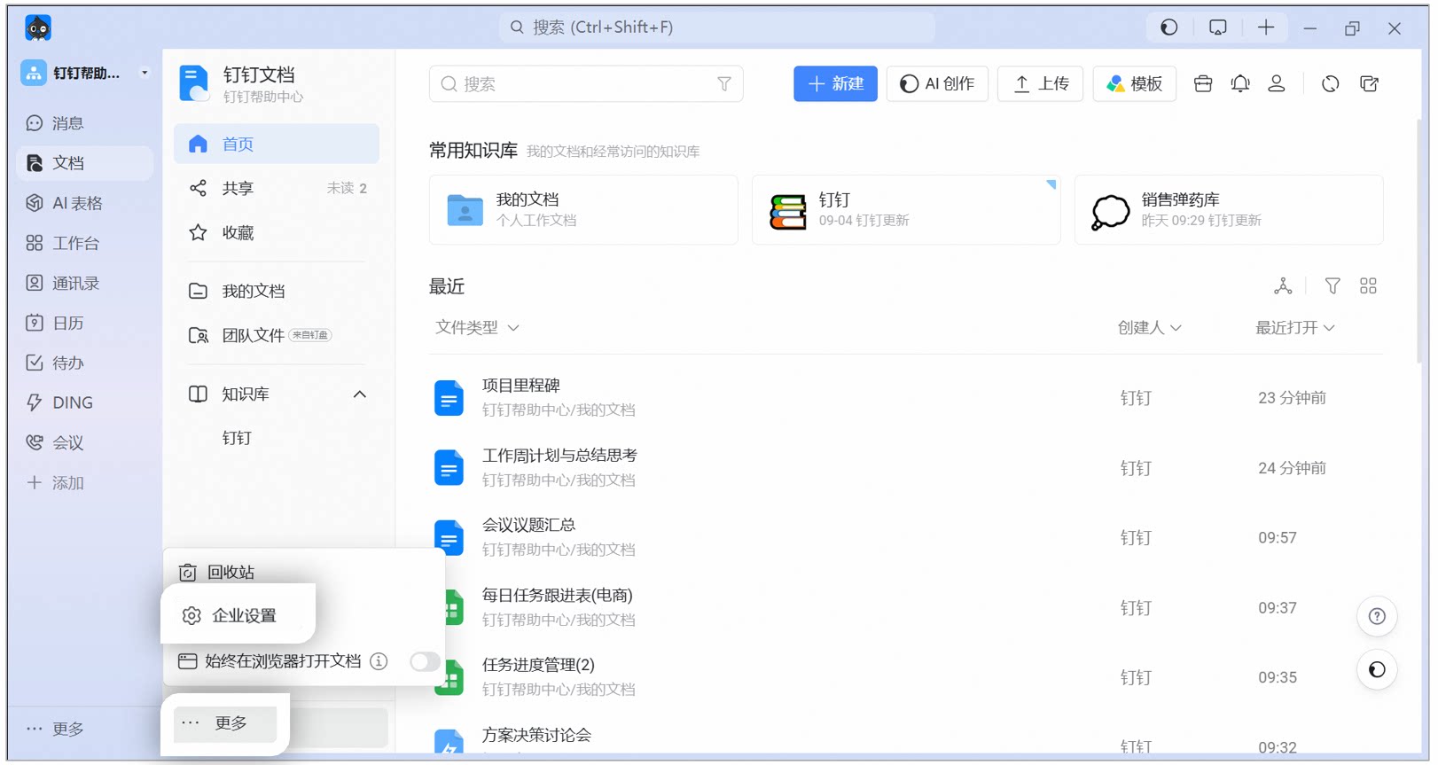Expand the 文件类型 dropdown
The width and height of the screenshot is (1438, 765).
[477, 327]
